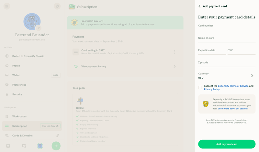Click the green plus create button
The image size is (259, 152).
click(x=56, y=146)
